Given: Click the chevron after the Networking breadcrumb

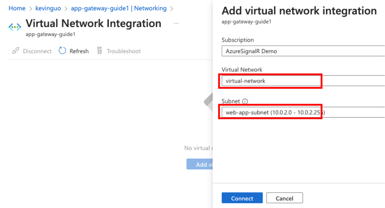Looking at the screenshot, I should pyautogui.click(x=172, y=8).
